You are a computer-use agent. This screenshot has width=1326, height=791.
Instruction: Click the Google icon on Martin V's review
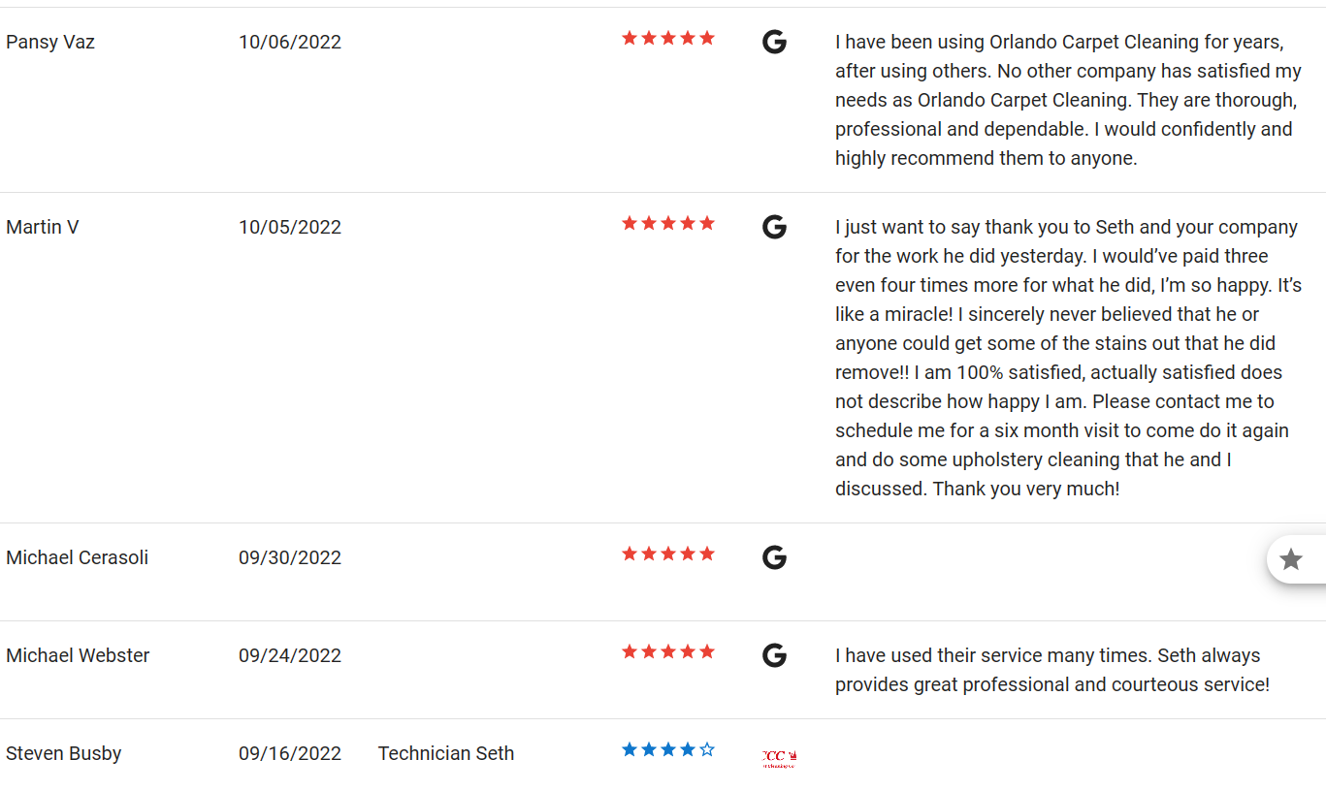[x=774, y=227]
